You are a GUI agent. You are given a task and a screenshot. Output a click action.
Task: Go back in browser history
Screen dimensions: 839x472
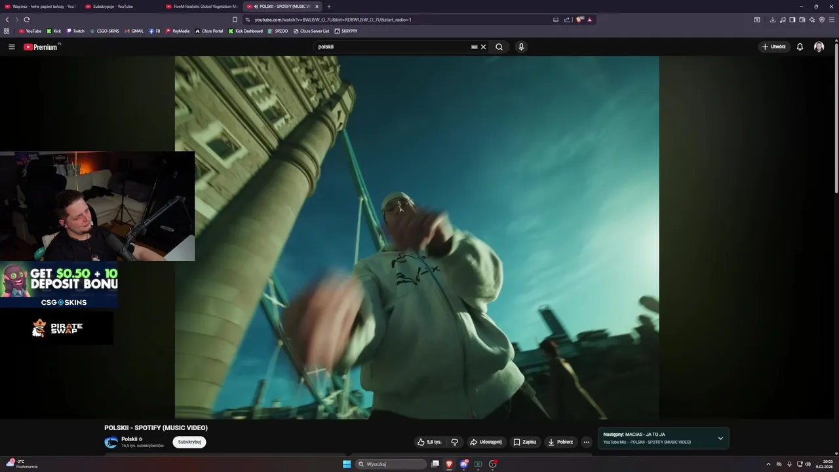coord(7,20)
